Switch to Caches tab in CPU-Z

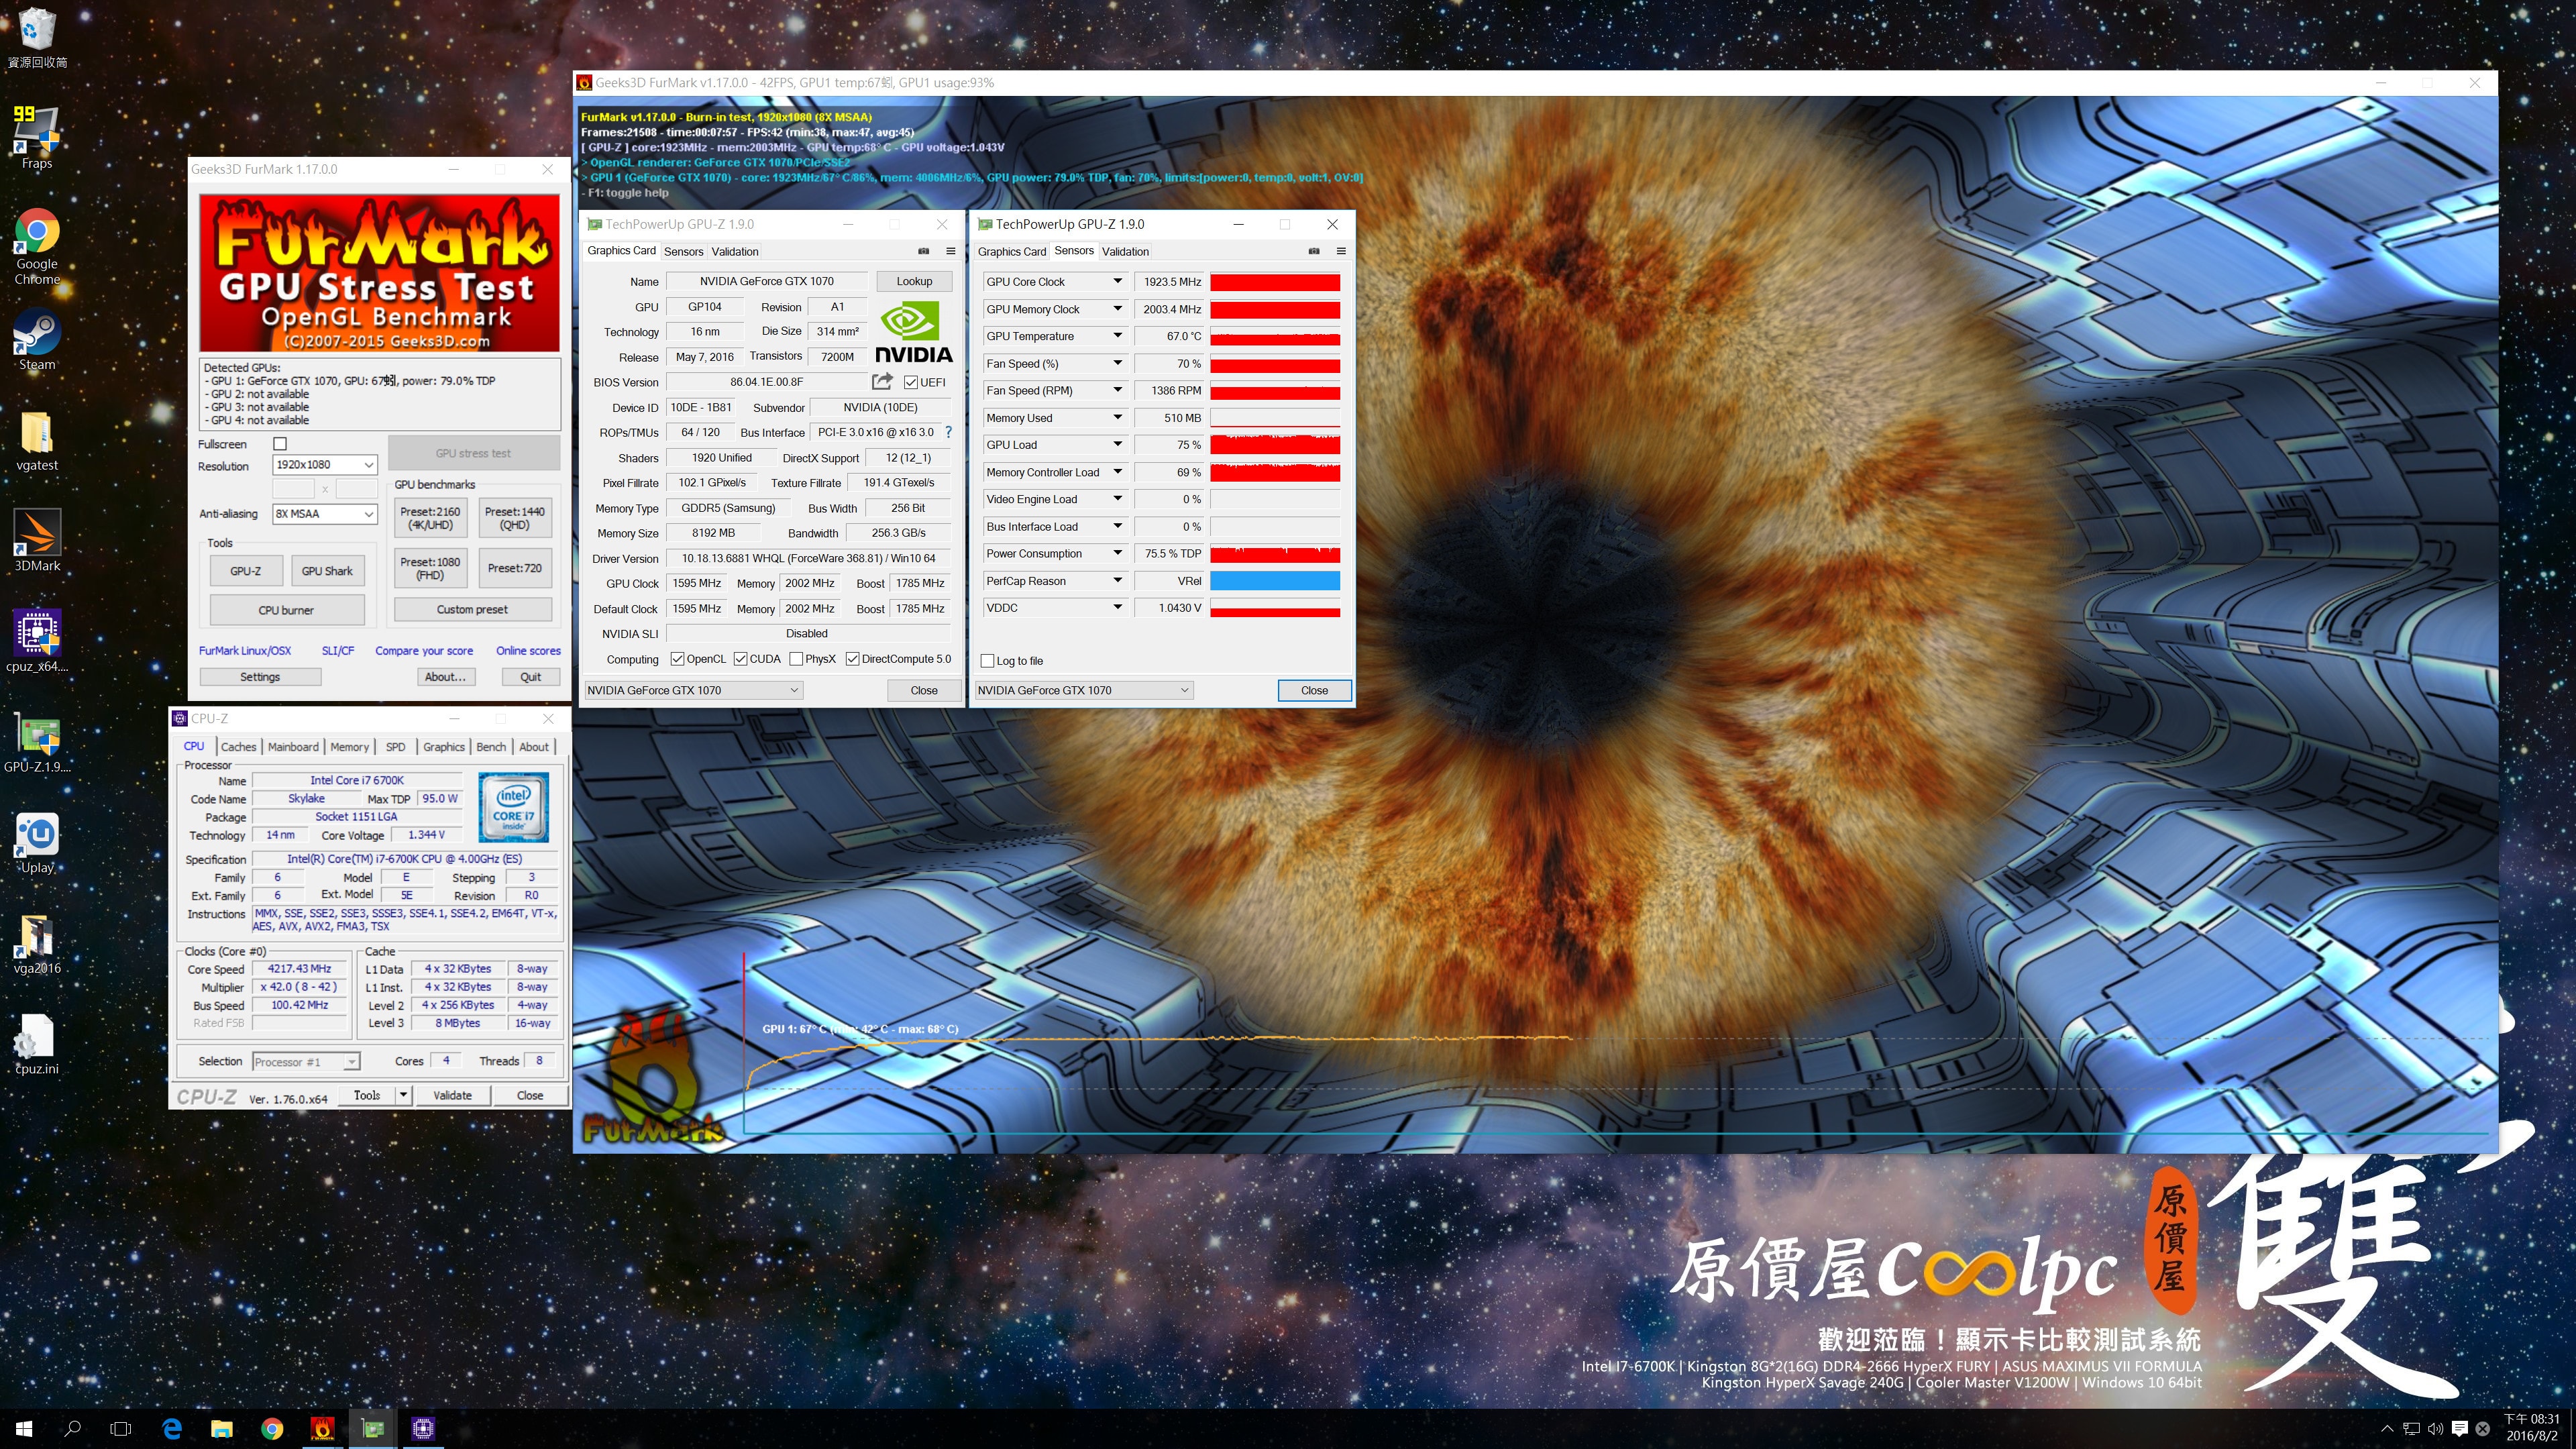coord(238,746)
